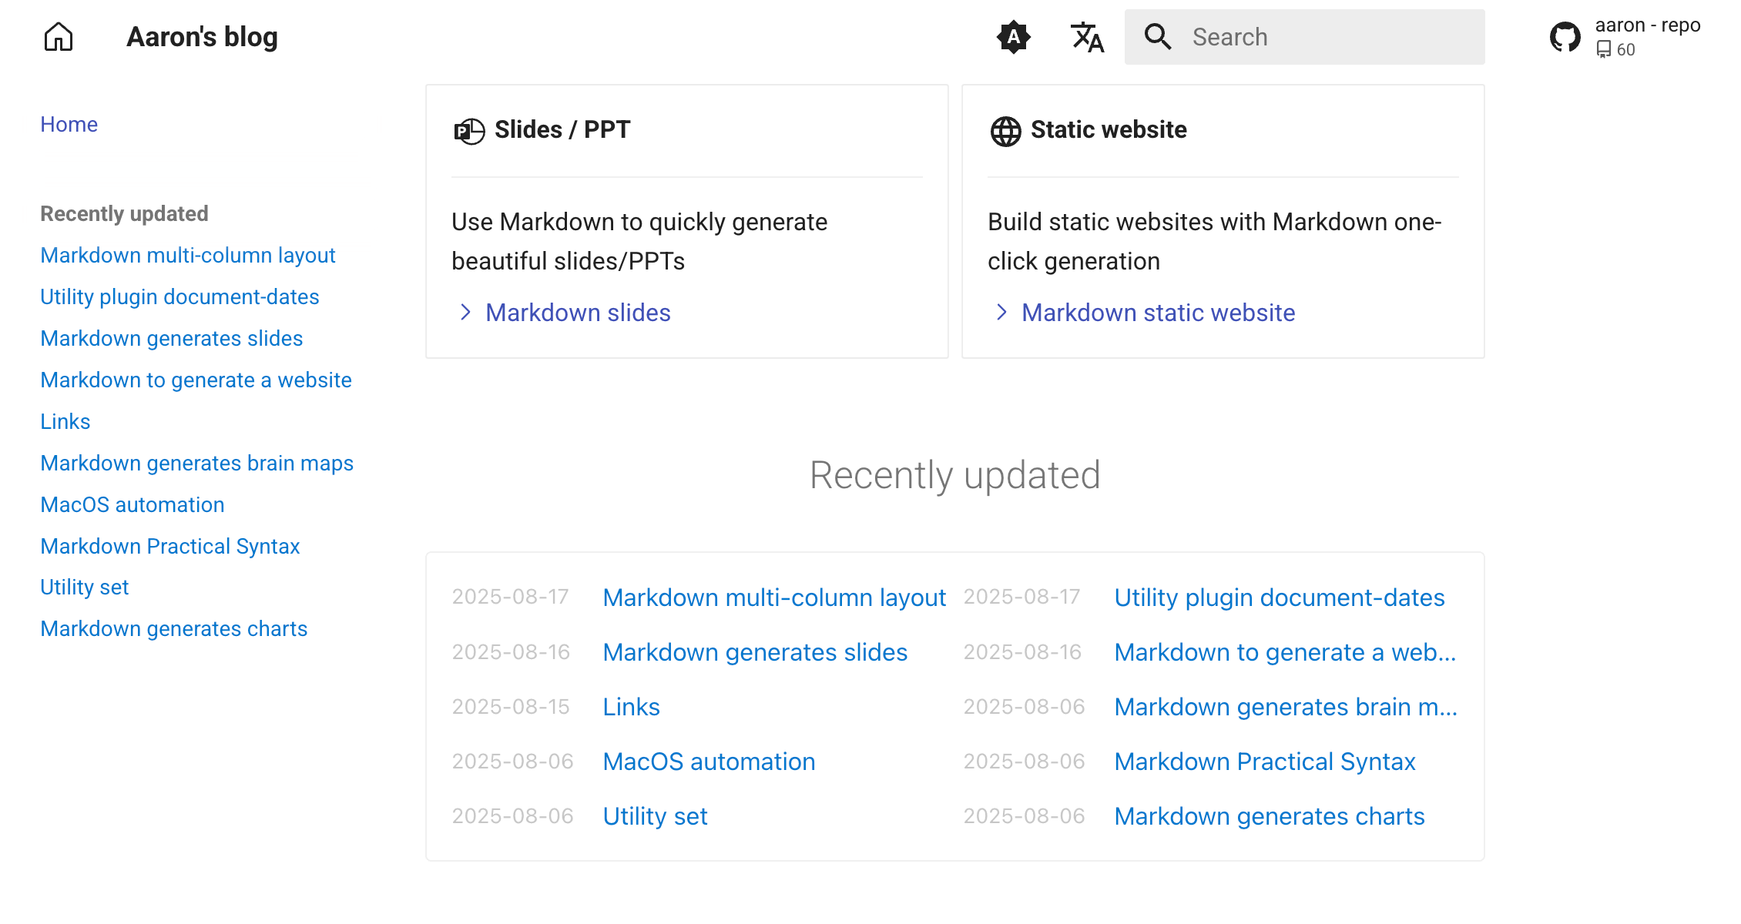Viewport: 1741px width, 924px height.
Task: Click the magnifier icon in the search bar
Action: [1158, 36]
